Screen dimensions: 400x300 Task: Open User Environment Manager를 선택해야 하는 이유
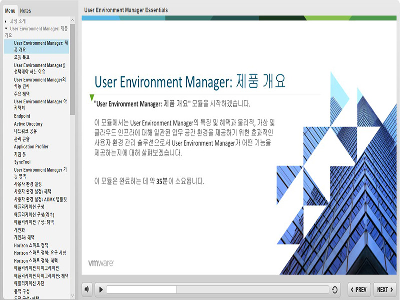40,68
